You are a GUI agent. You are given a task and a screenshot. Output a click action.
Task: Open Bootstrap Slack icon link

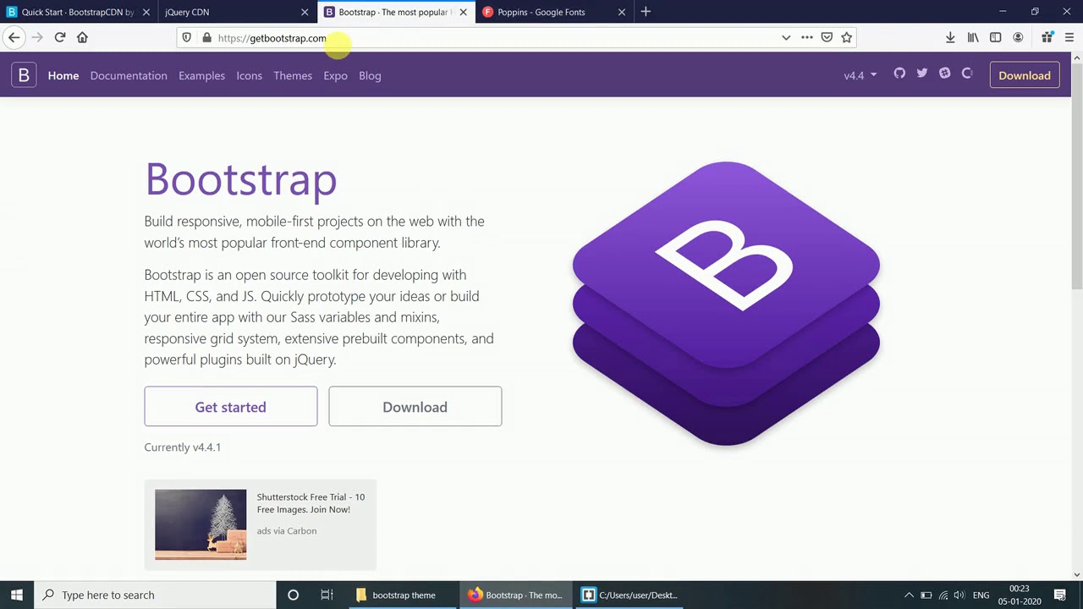point(944,74)
